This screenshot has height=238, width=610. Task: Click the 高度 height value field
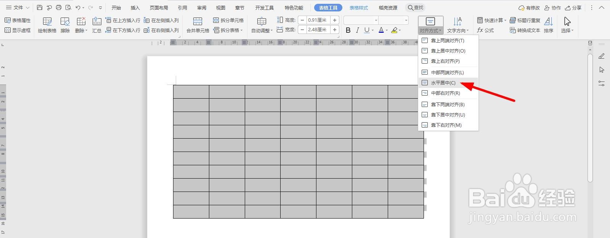click(x=318, y=20)
